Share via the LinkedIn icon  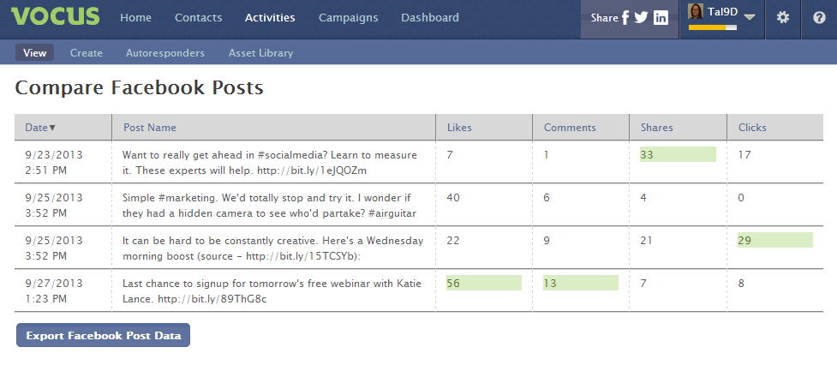pos(661,18)
